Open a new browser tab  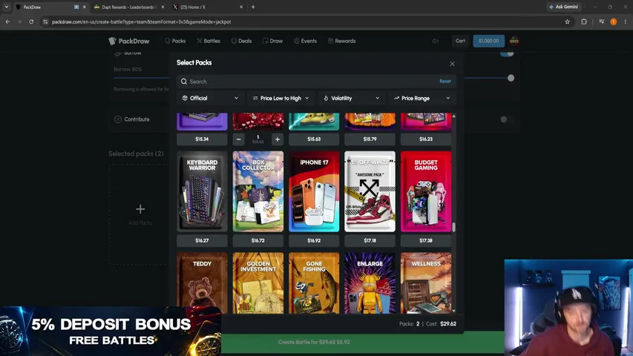(253, 7)
